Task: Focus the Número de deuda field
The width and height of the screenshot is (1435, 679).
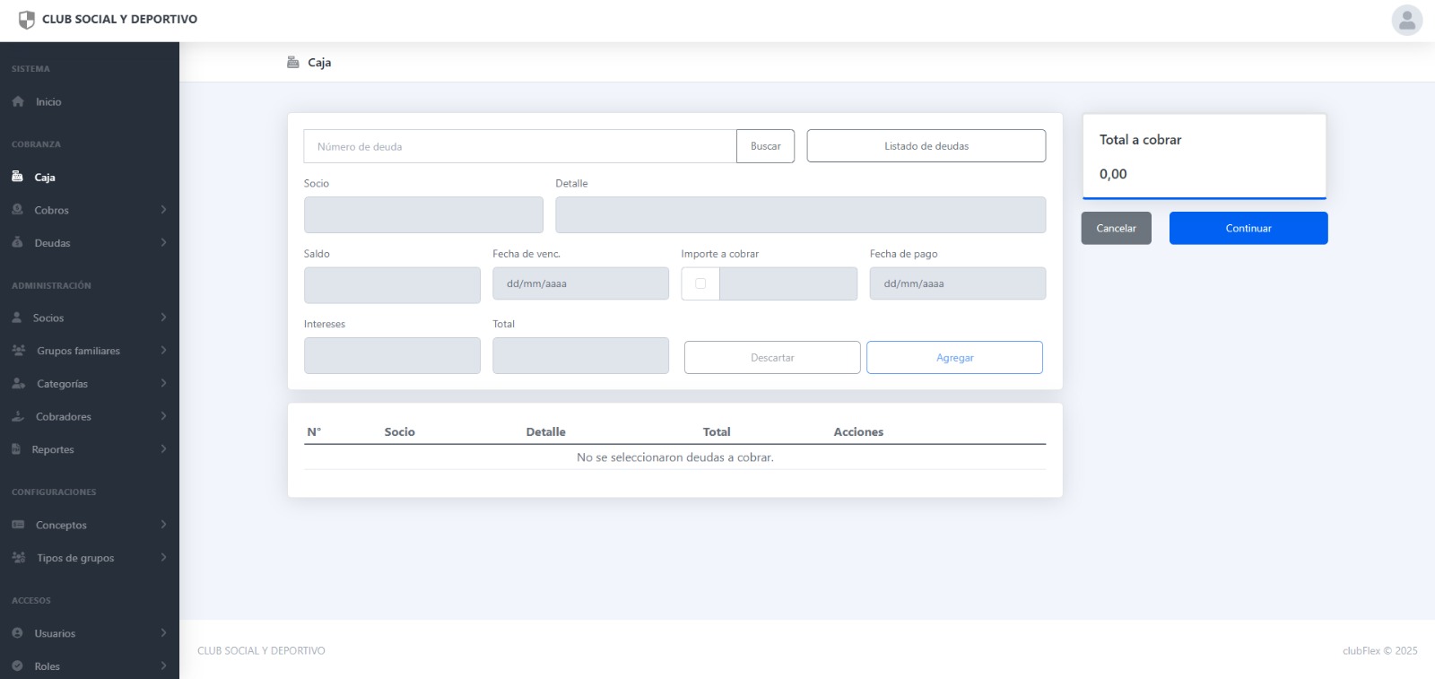Action: pyautogui.click(x=520, y=146)
